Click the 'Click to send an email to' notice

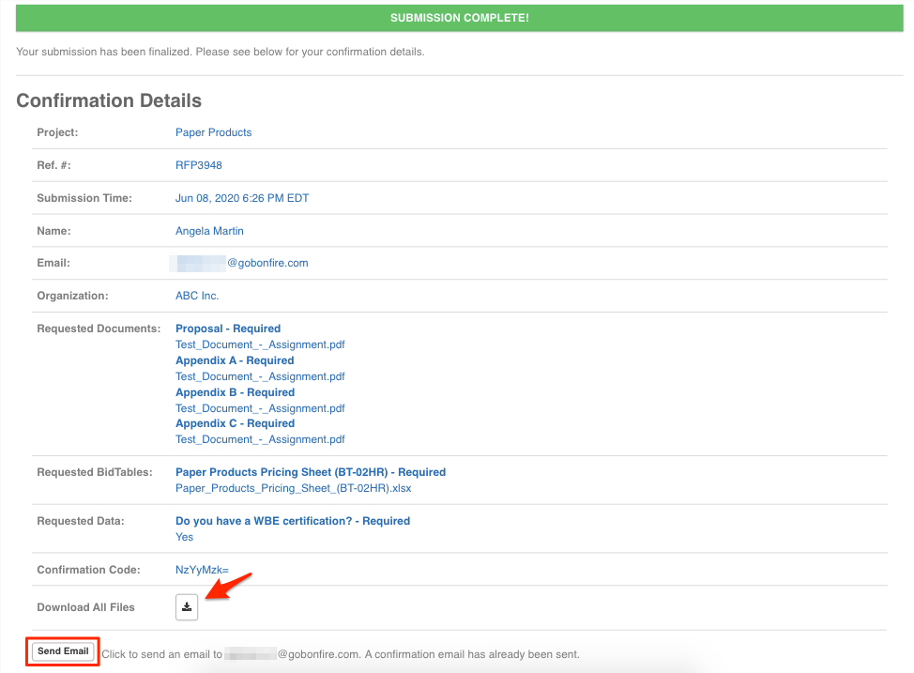(341, 654)
